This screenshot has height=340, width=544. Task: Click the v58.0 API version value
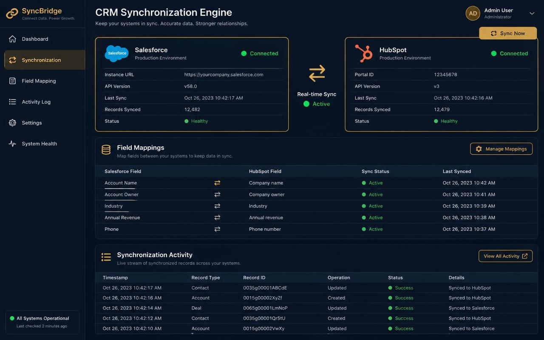tap(190, 86)
